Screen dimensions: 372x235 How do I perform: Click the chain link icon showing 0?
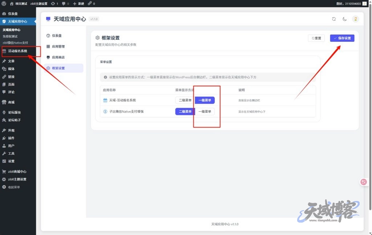pos(91,4)
